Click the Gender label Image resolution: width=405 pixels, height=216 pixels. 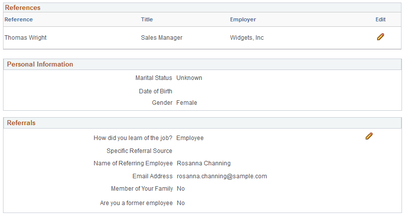tap(162, 103)
